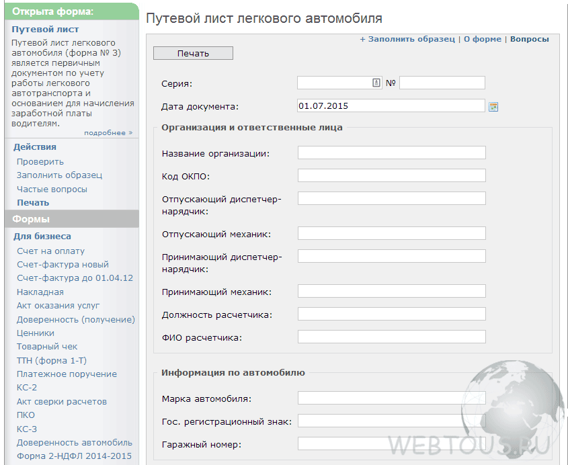
Task: Click the Открыта форма: header
Action: [x=72, y=11]
